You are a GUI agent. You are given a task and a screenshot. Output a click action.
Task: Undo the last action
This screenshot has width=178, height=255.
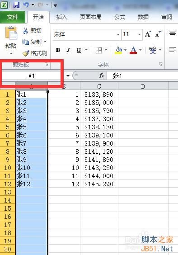(26, 5)
